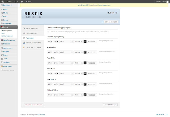The image size is (170, 117).
Task: Open Post Entry font style dropdown
Action: [78, 84]
